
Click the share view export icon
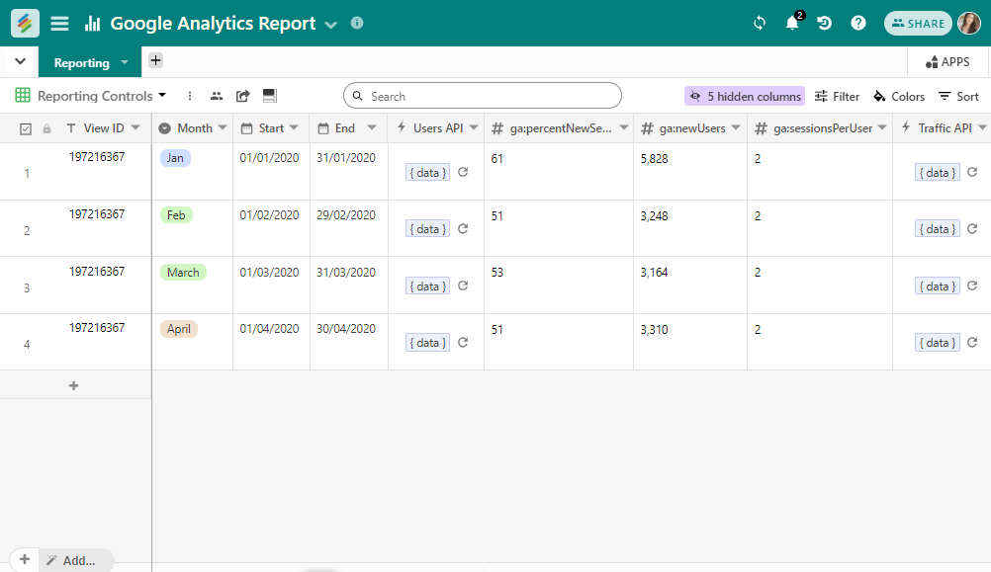tap(242, 96)
